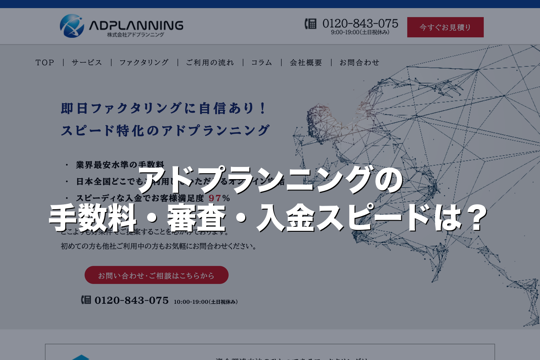Image resolution: width=540 pixels, height=360 pixels.
Task: Click お問い合わせ・ご相談はこちらから button
Action: point(157,275)
